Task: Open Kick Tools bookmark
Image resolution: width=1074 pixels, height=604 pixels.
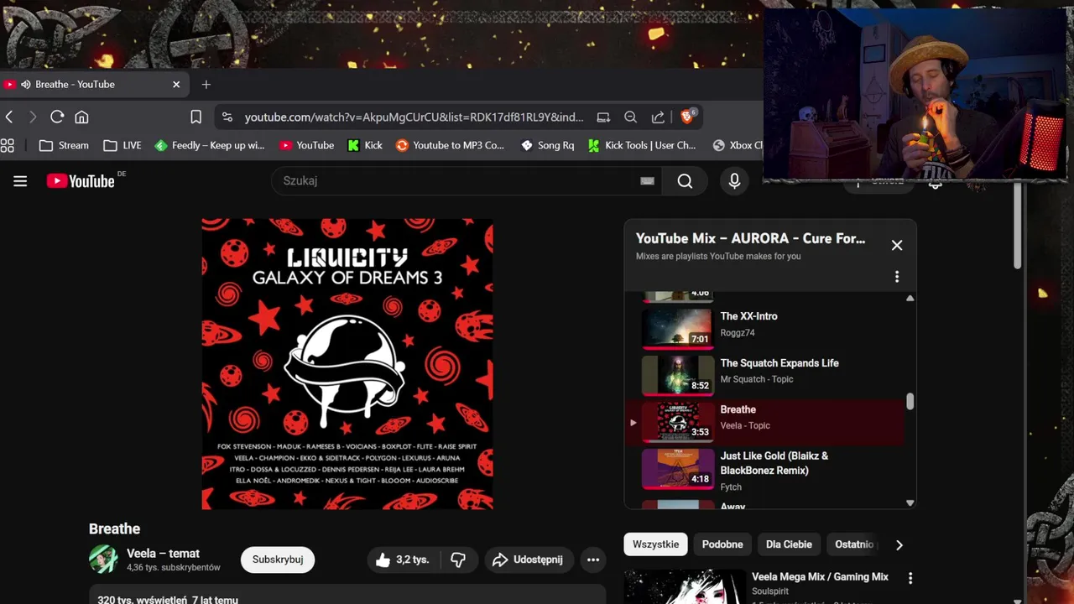Action: (x=643, y=145)
